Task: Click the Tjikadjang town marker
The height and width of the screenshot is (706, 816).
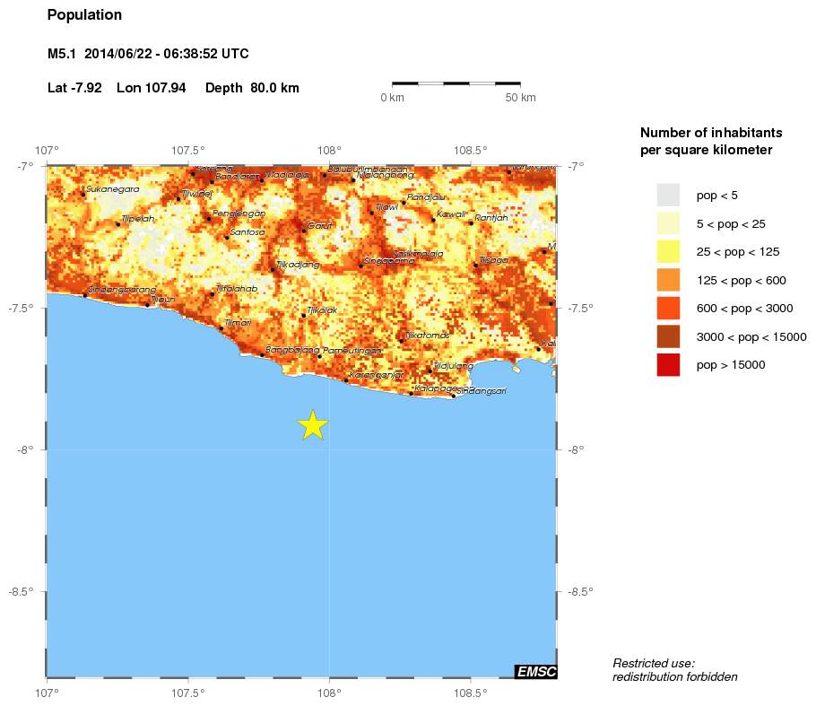Action: (273, 269)
